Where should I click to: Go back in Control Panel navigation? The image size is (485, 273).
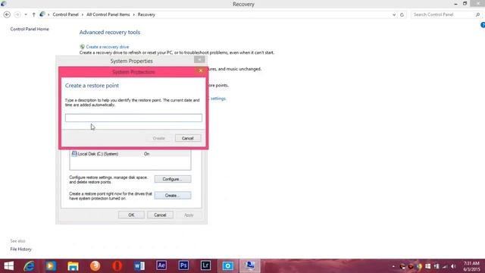point(7,14)
